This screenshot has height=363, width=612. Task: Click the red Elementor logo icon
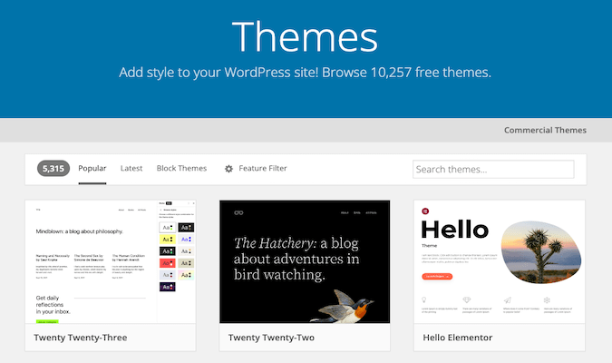point(425,211)
